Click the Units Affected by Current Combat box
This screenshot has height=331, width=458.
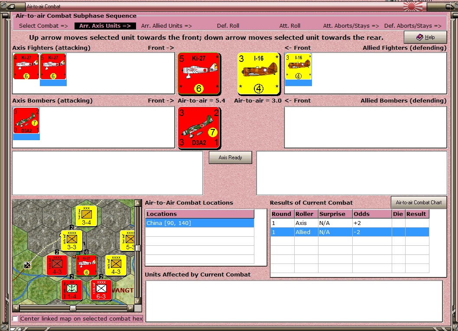(294, 301)
